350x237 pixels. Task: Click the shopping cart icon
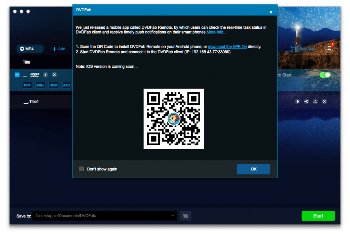(294, 49)
